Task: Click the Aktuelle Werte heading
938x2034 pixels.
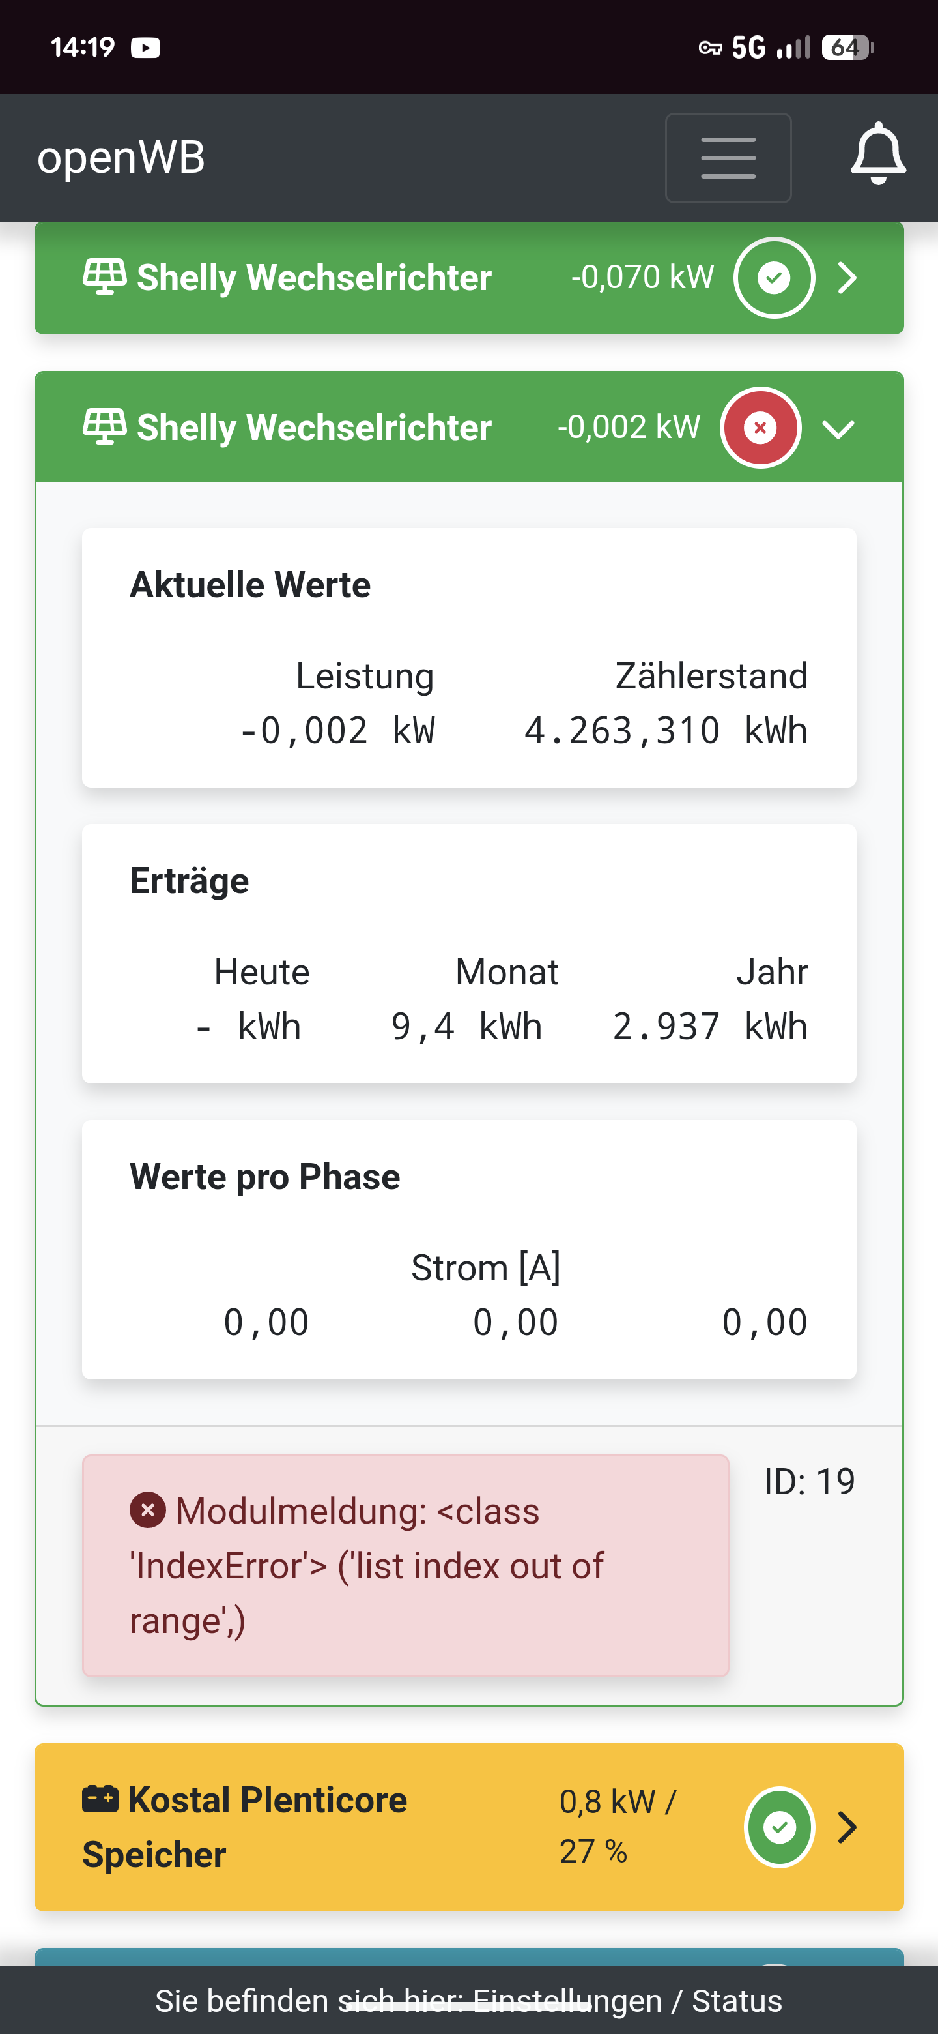Action: pos(250,585)
